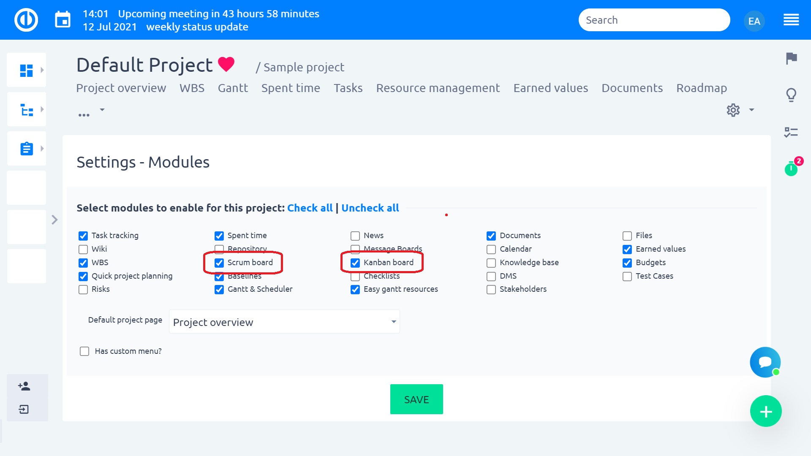This screenshot has width=811, height=456.
Task: Uncheck the Gantt & Scheduler module
Action: point(219,289)
